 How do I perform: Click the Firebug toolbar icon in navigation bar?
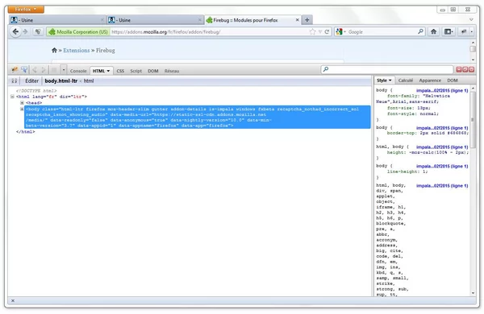tap(463, 31)
